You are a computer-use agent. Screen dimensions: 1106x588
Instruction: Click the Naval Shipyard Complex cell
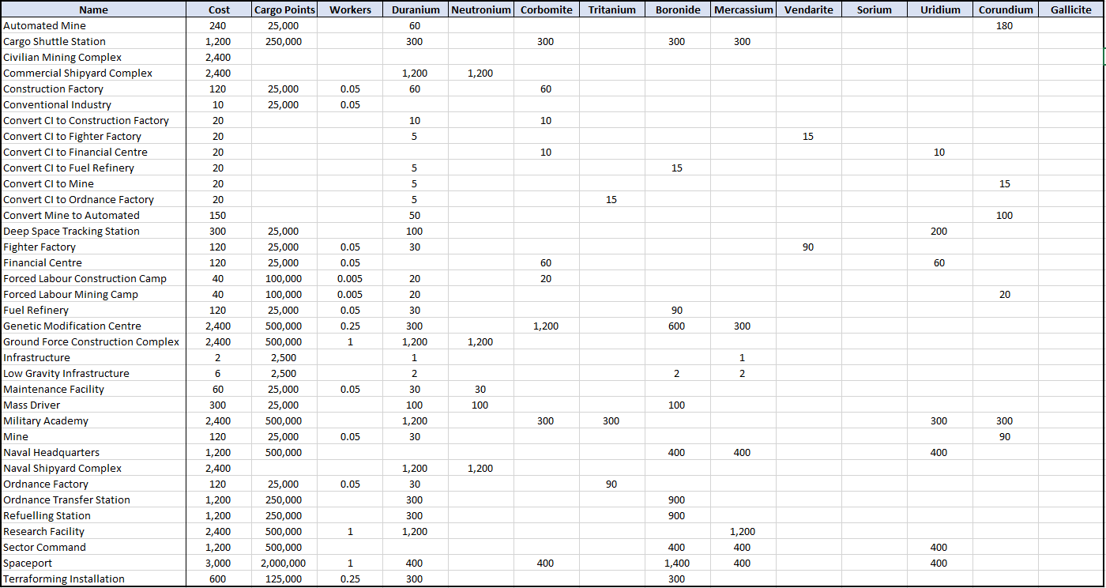tap(94, 468)
